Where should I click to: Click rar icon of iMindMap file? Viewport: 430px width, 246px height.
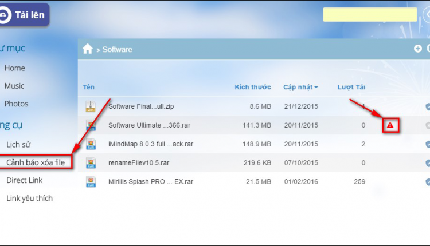91,144
